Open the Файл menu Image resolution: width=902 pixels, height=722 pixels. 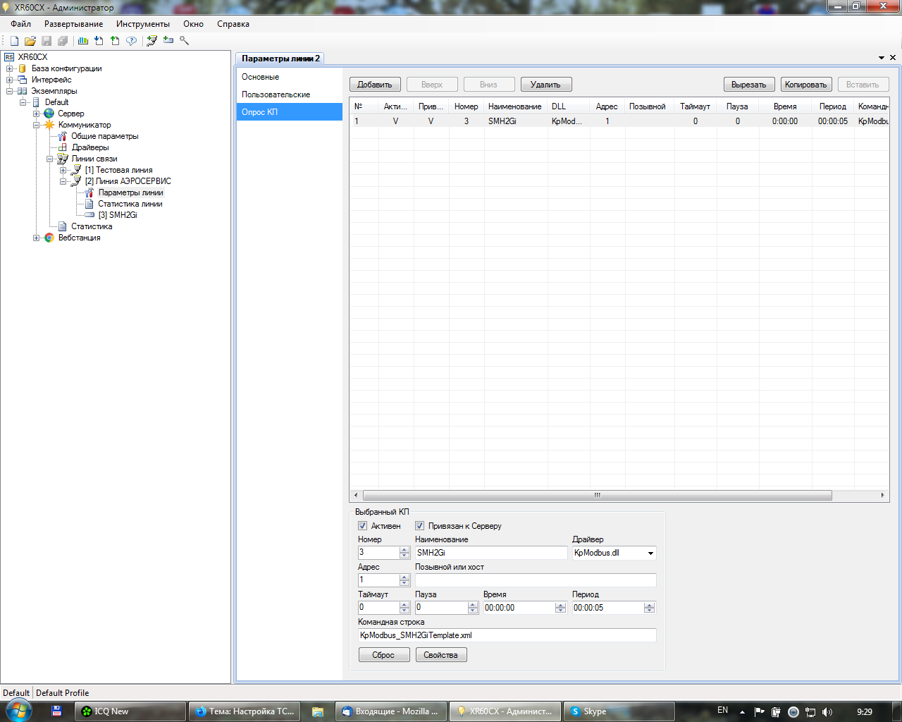point(20,24)
